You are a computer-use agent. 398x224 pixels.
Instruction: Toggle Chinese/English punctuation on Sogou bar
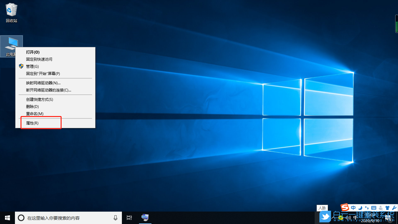pyautogui.click(x=367, y=208)
